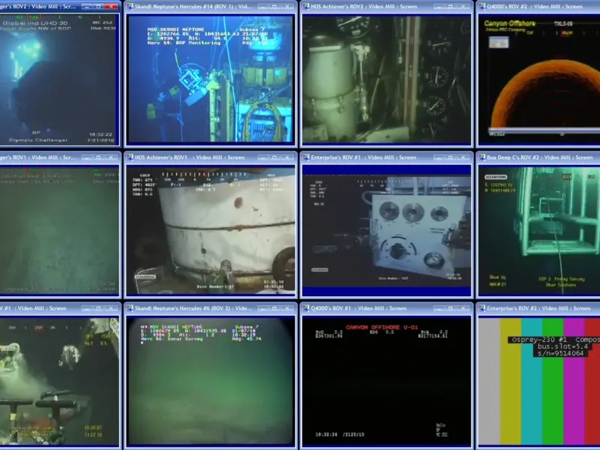The image size is (600, 450).
Task: Click the Canyon Offshore orange sonar video feed
Action: pyautogui.click(x=539, y=79)
